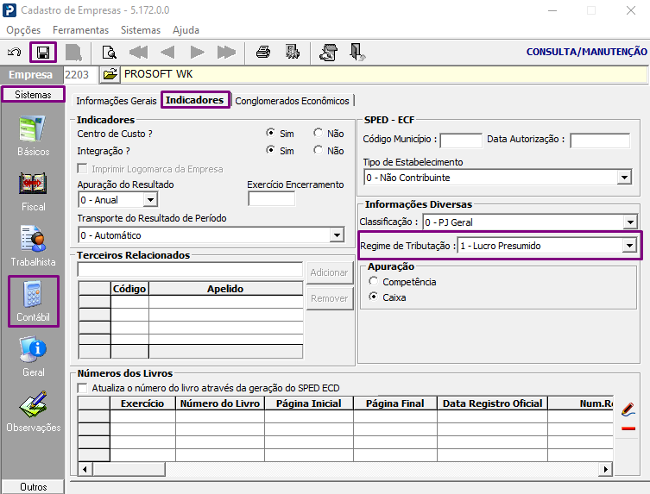Expand Transporte do Resultado de Período dropdown
The image size is (650, 494).
click(337, 235)
